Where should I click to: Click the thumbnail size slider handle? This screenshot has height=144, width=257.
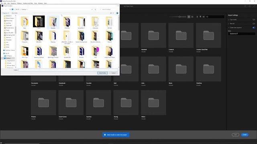tap(179, 17)
